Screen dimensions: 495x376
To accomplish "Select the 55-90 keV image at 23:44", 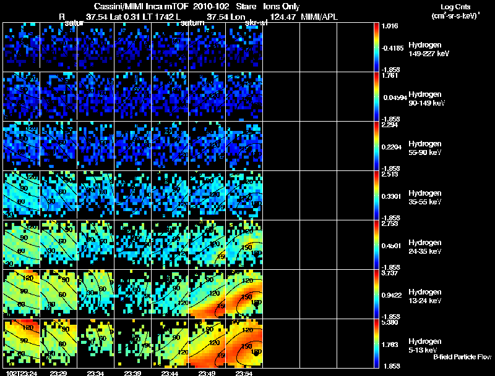I will coord(170,146).
